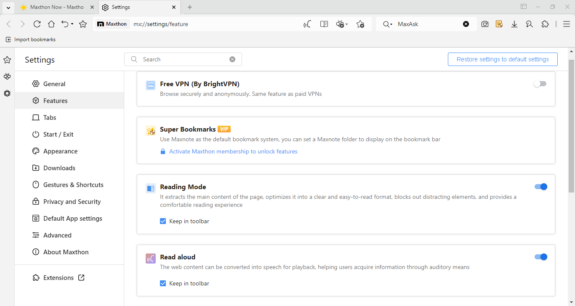Viewport: 575px width, 306px height.
Task: Clear the MaxAsk search box
Action: click(x=466, y=24)
